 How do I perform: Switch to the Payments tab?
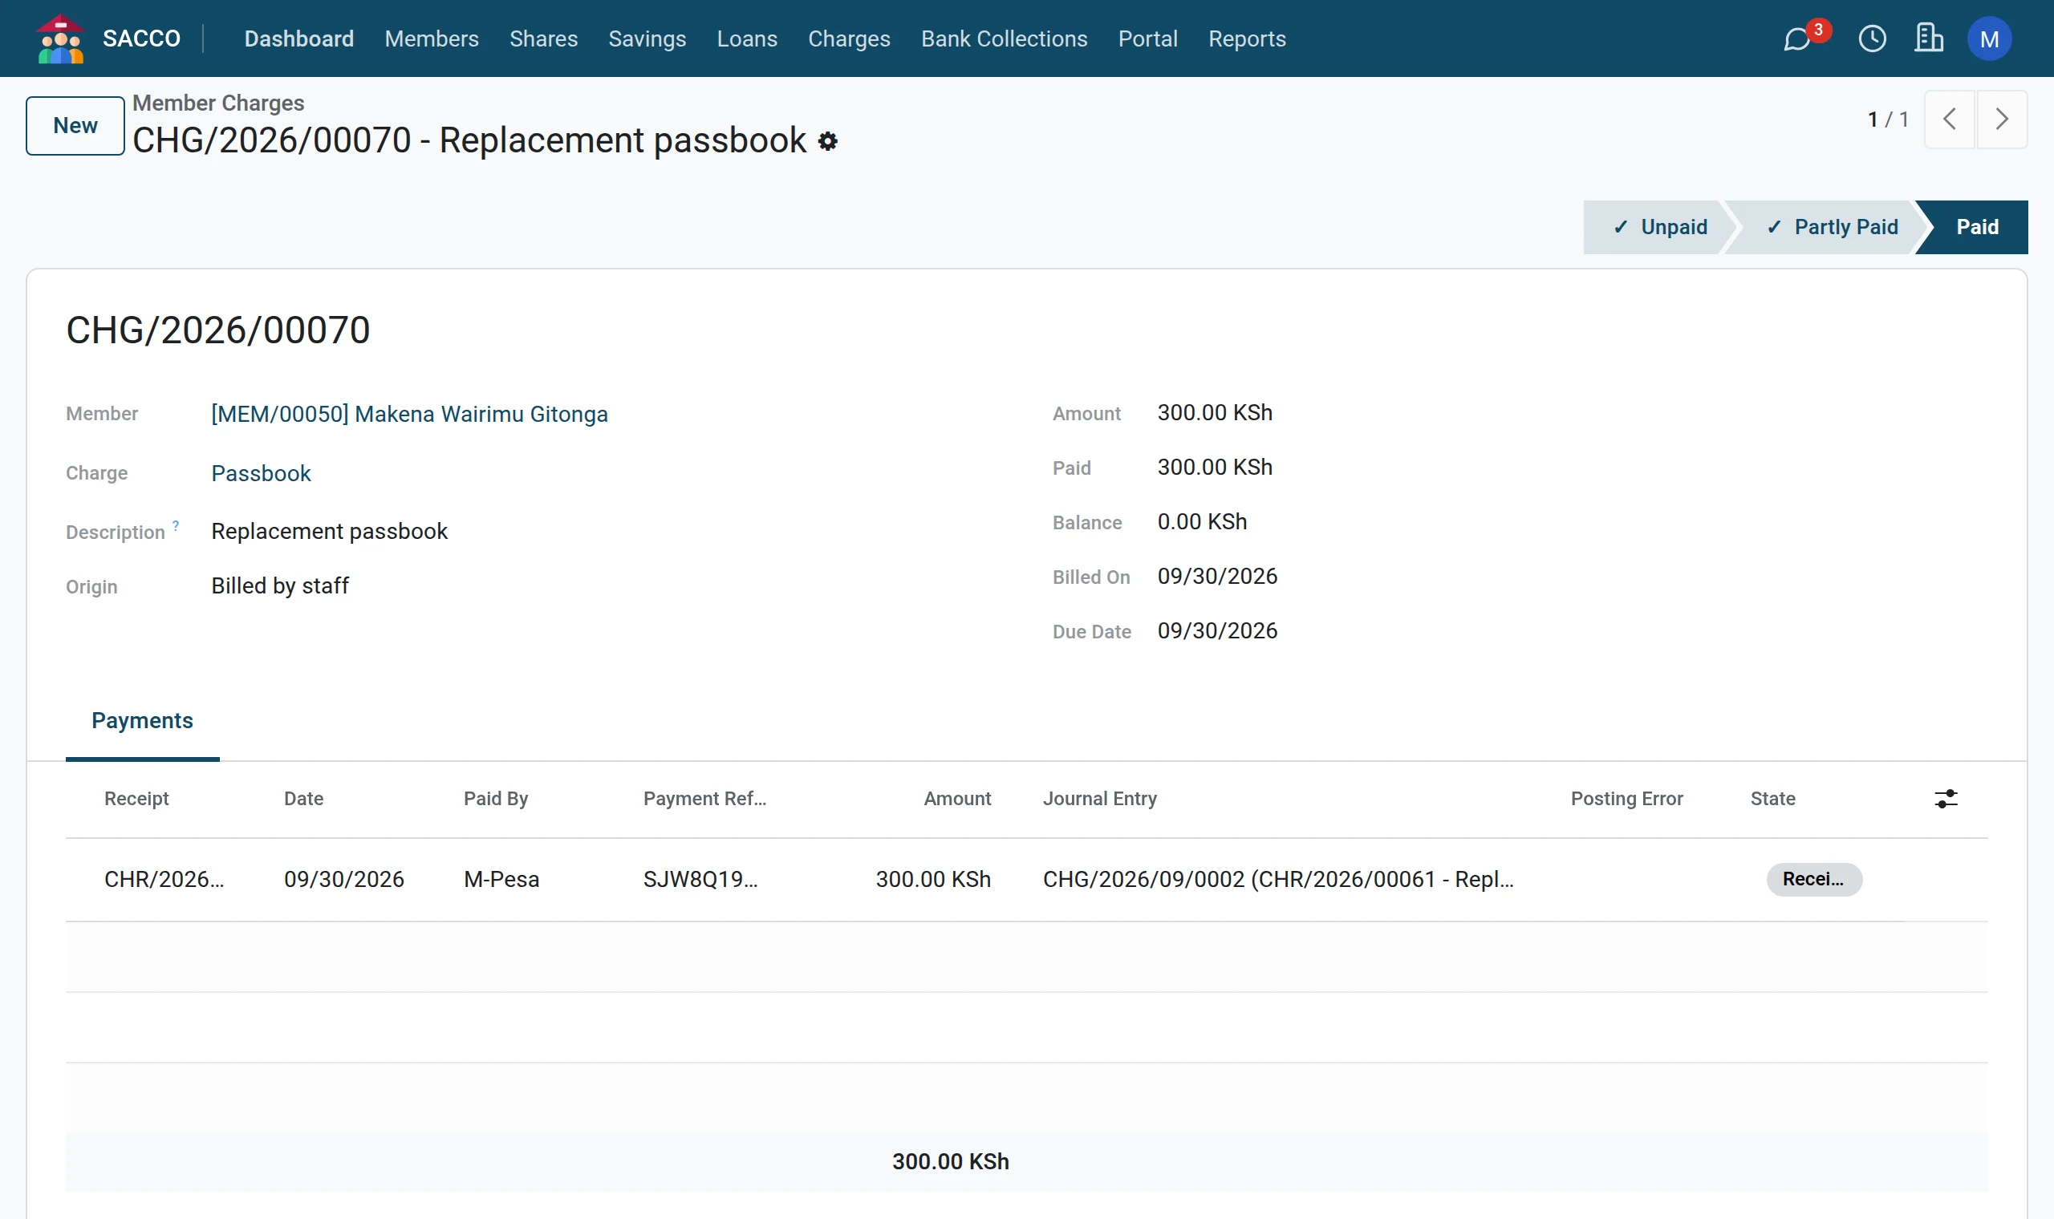[142, 720]
